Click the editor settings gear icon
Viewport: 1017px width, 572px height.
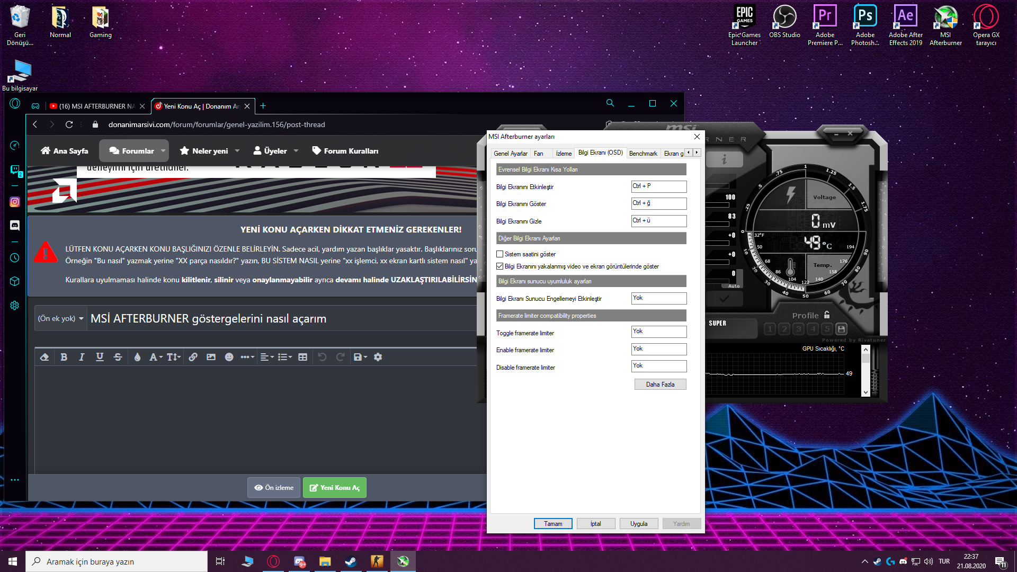point(378,358)
